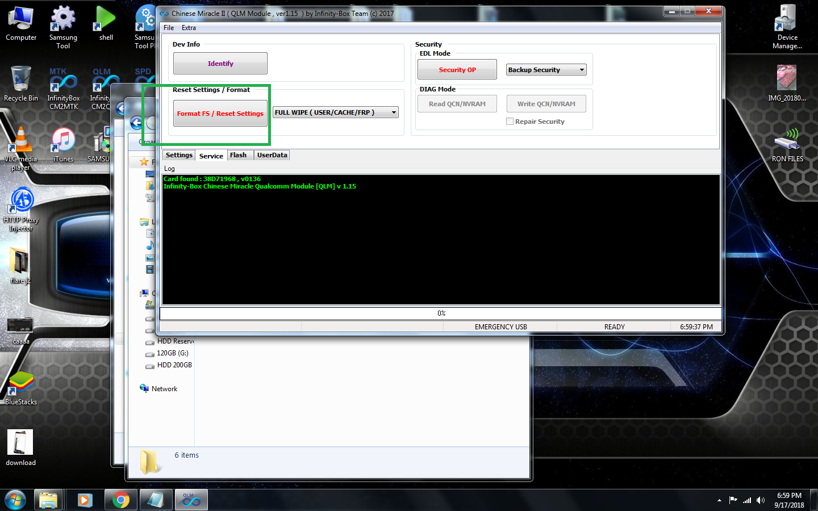The height and width of the screenshot is (511, 818).
Task: Select 120GB (G:) drive in Explorer
Action: [x=167, y=353]
